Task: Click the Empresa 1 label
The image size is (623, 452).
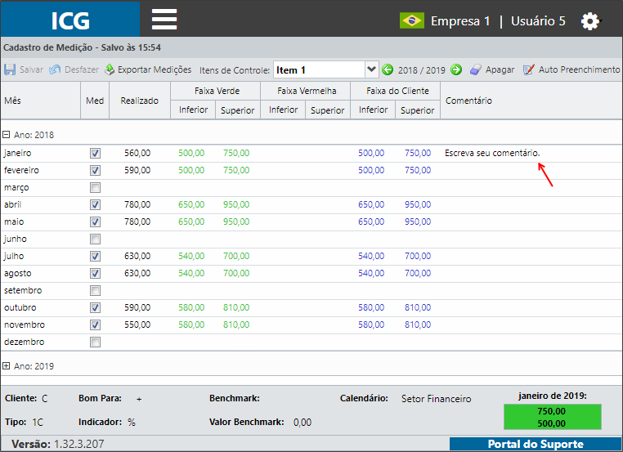Action: coord(460,20)
